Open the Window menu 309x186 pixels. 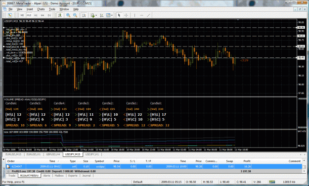(x=64, y=9)
